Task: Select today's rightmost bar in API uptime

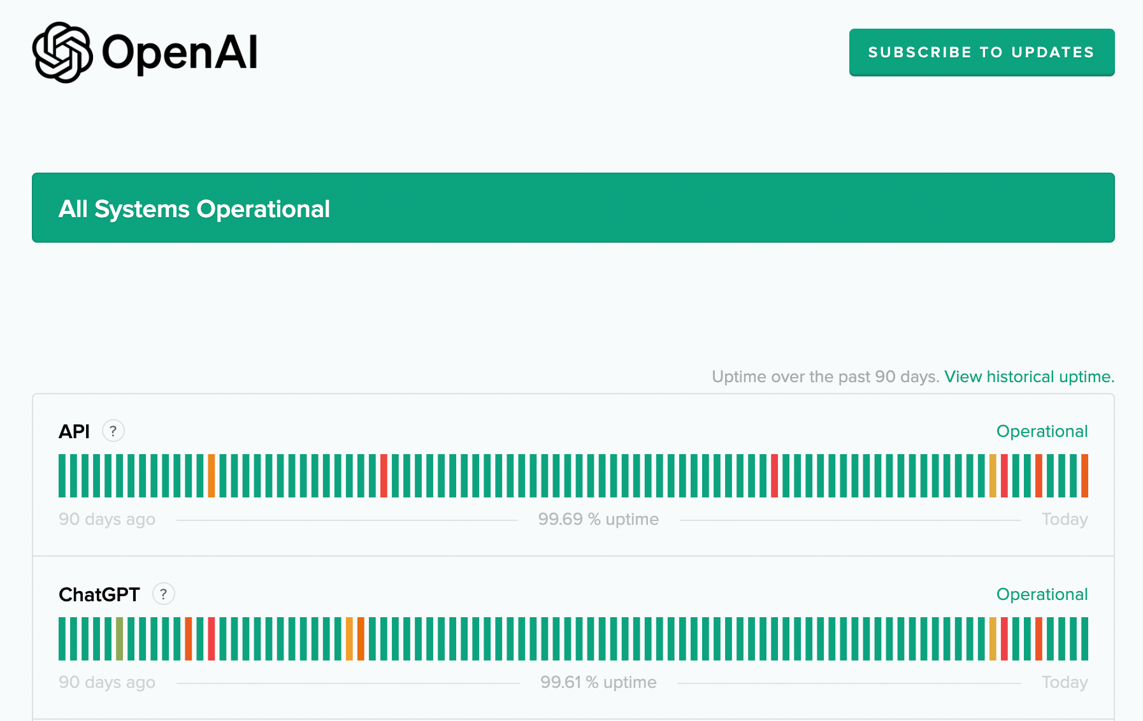Action: [x=1084, y=476]
